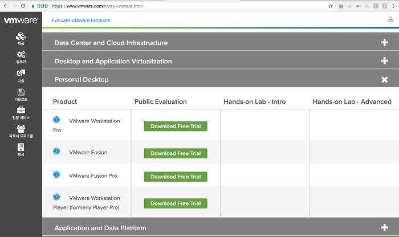Click info icon next to VMware Fusion
This screenshot has width=399, height=237.
coord(56,152)
